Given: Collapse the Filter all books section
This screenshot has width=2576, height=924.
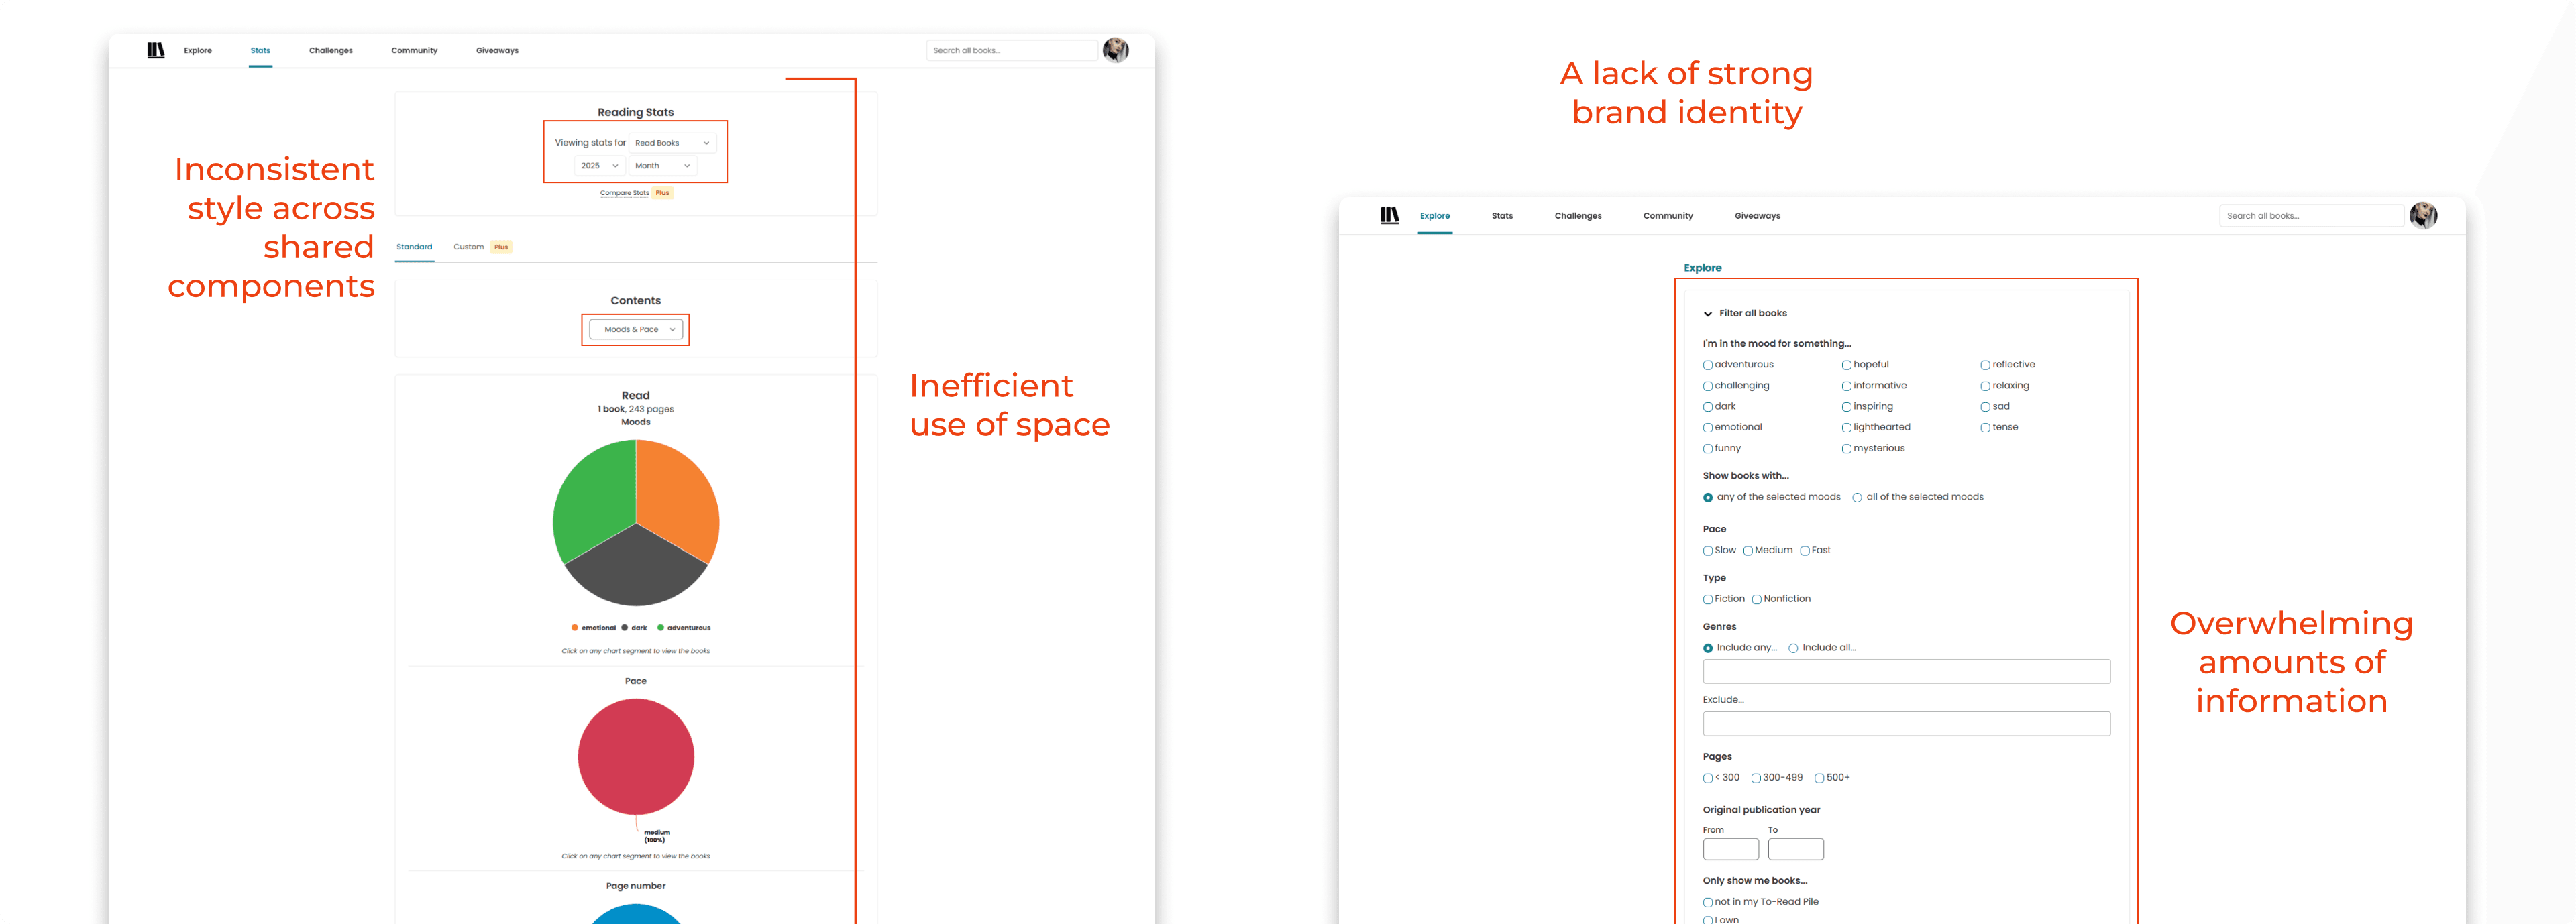Looking at the screenshot, I should click(x=1708, y=314).
